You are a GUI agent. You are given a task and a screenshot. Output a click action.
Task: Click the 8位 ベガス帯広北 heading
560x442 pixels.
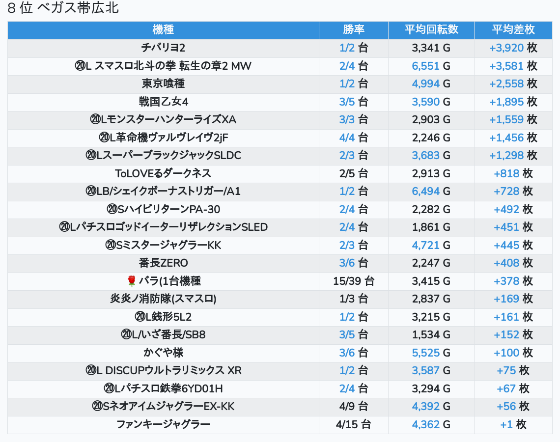pyautogui.click(x=63, y=8)
